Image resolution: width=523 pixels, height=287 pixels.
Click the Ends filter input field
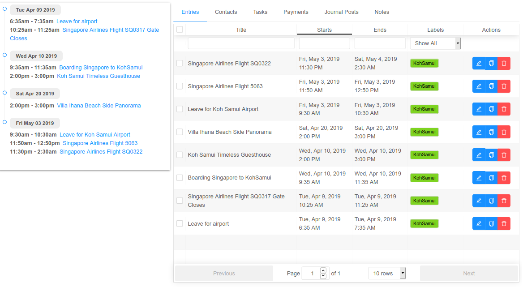coord(380,43)
